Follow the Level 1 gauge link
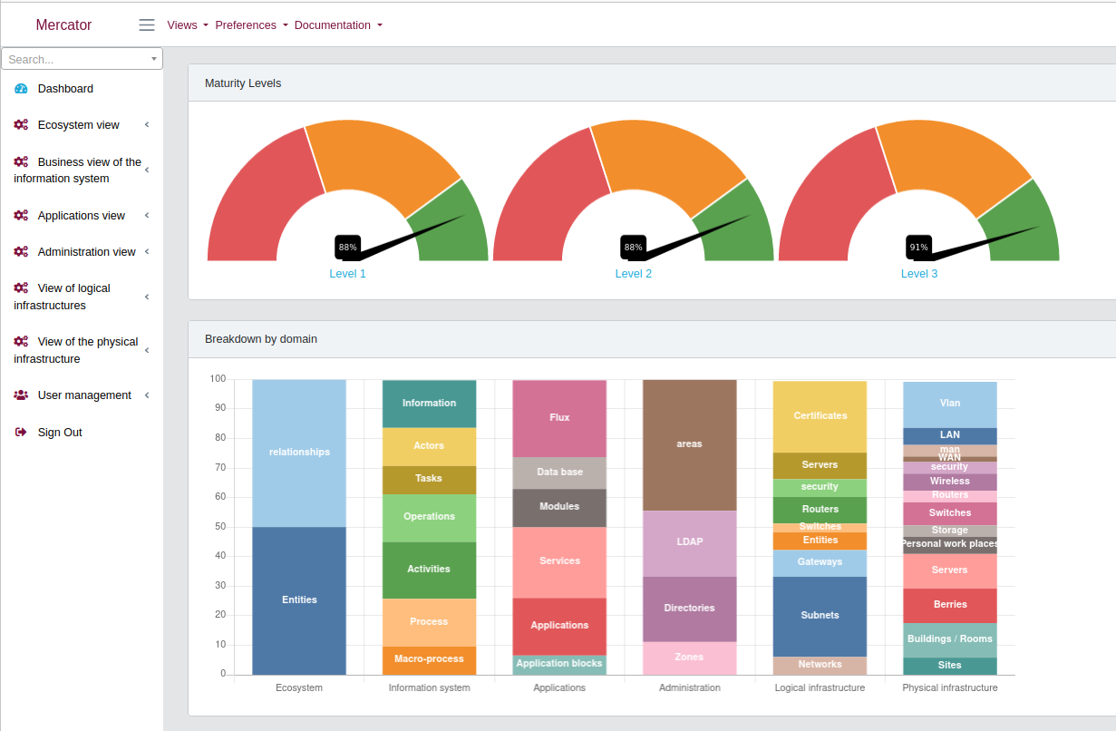 (x=347, y=273)
